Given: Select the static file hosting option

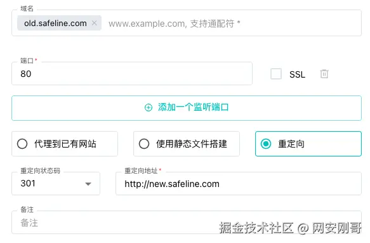Looking at the screenshot, I should [187, 144].
